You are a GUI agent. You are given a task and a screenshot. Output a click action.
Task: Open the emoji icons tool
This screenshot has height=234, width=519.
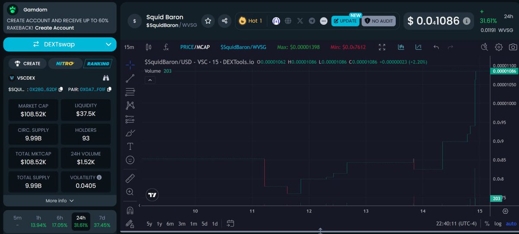[130, 160]
